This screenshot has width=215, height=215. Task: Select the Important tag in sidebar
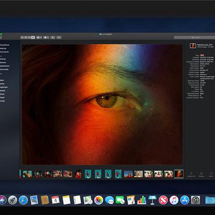coord(4,87)
